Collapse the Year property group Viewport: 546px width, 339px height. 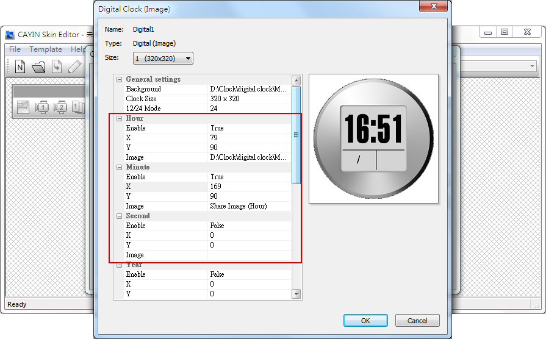[119, 265]
